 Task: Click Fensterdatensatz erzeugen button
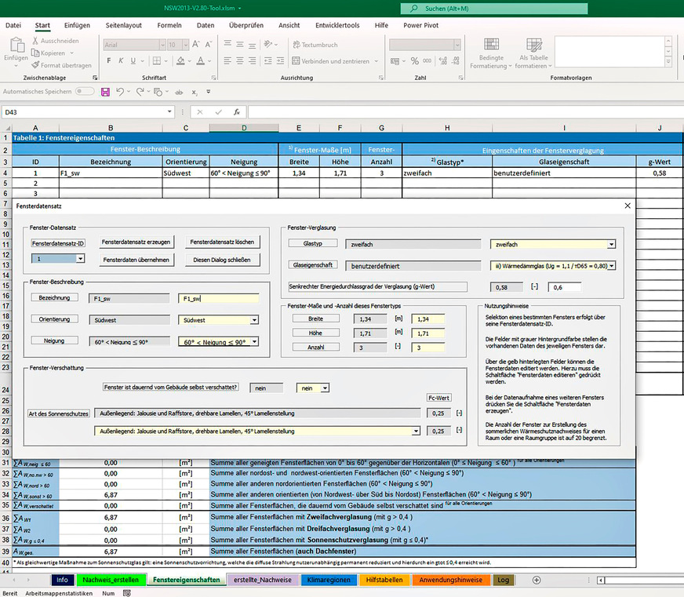(137, 242)
